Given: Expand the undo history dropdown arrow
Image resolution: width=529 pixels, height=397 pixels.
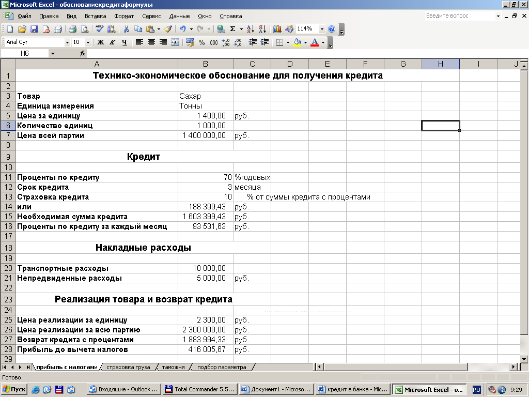Looking at the screenshot, I should pos(191,29).
